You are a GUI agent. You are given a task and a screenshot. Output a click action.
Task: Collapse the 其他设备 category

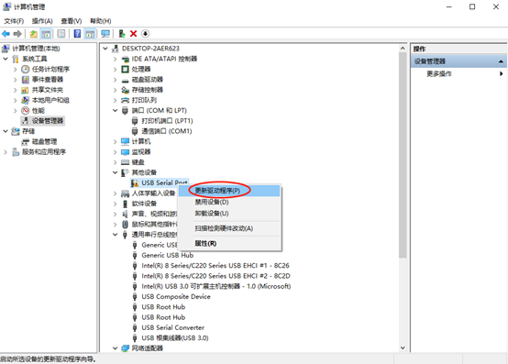(115, 172)
